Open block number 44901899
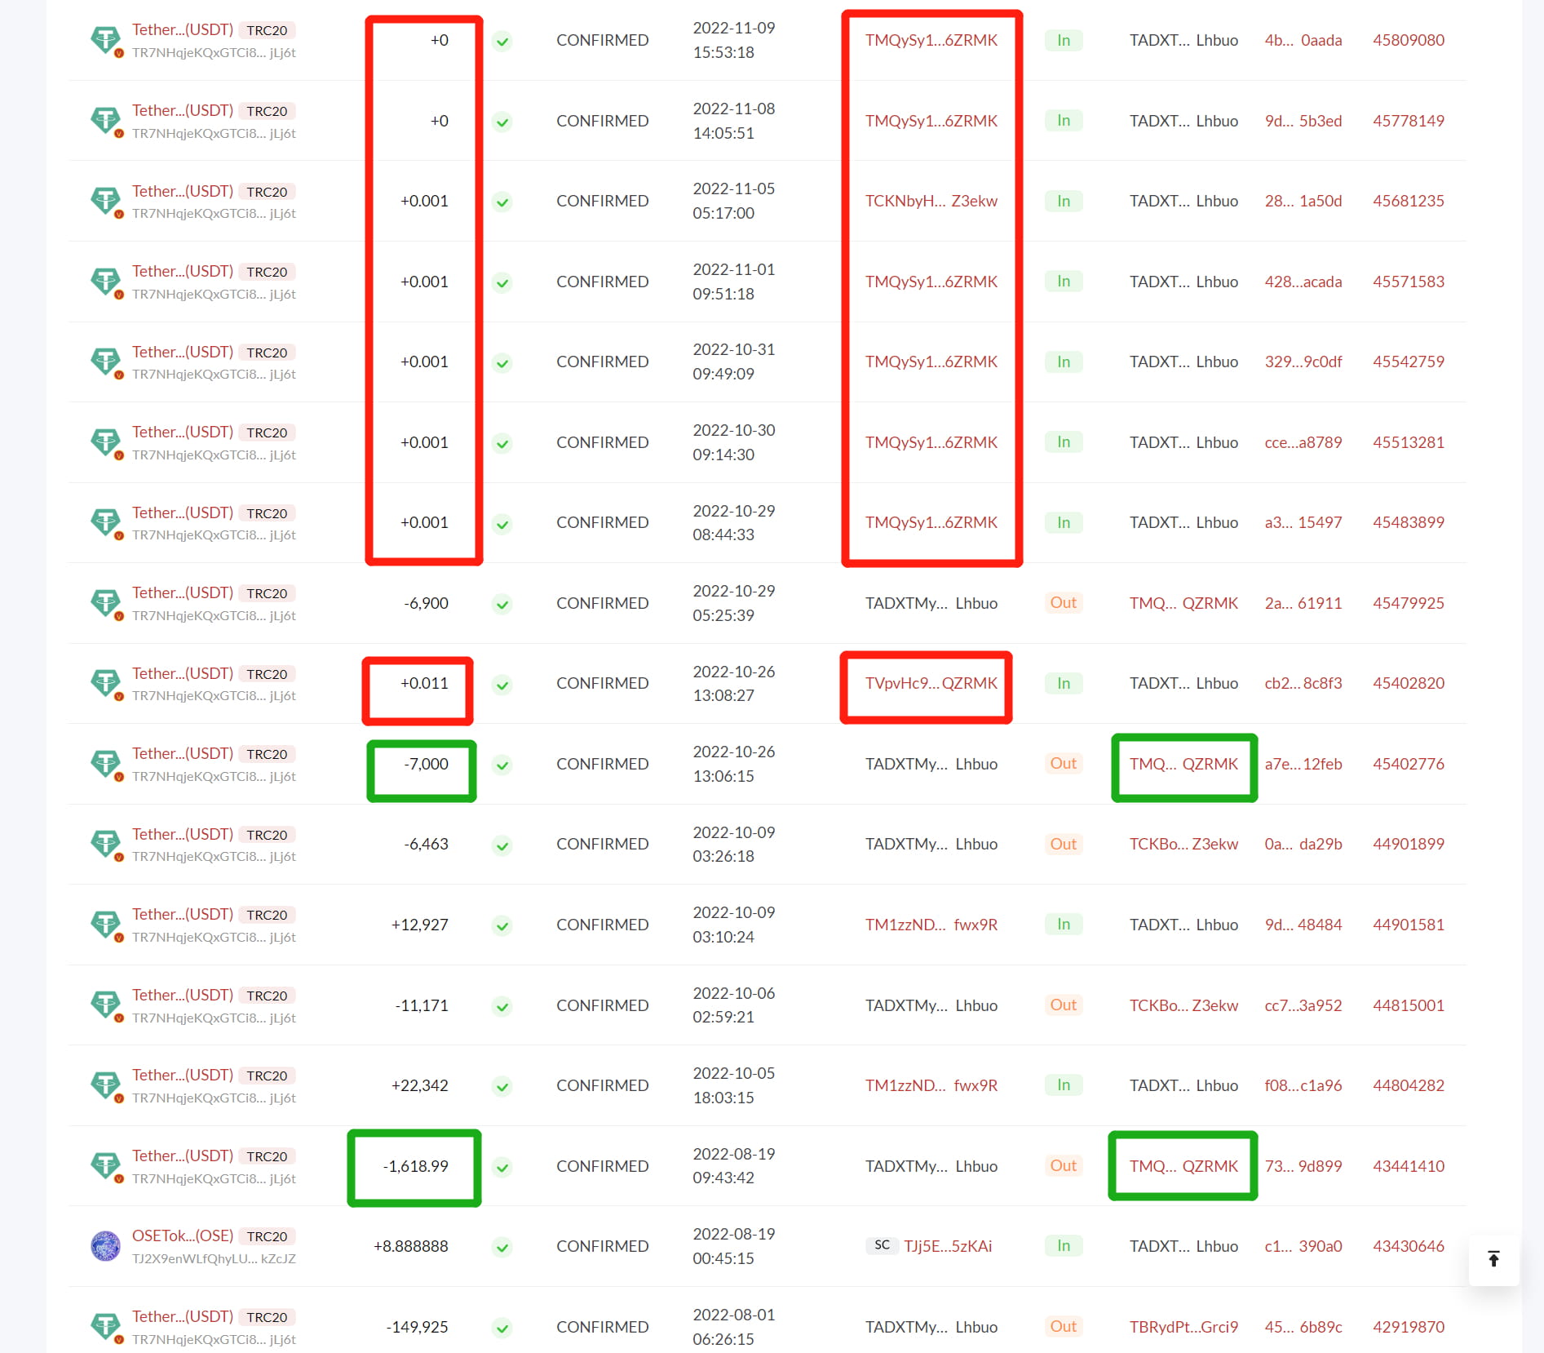The image size is (1544, 1353). point(1408,844)
